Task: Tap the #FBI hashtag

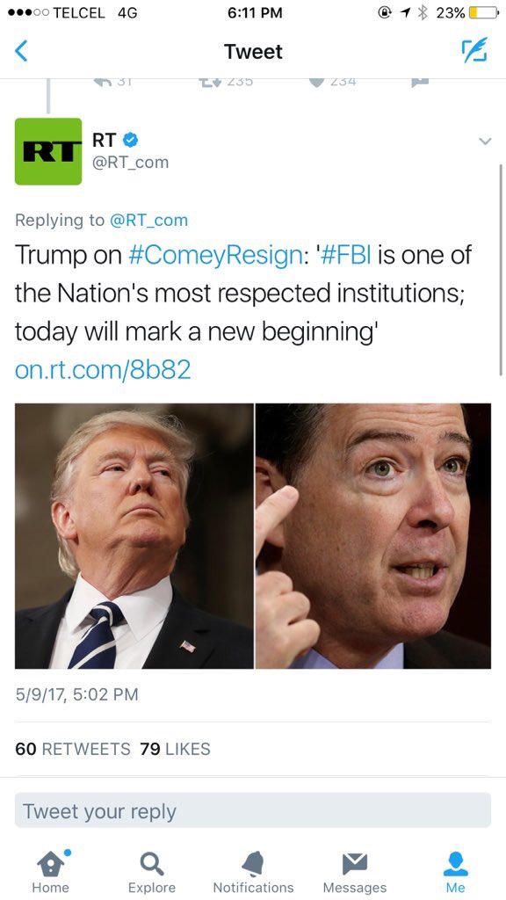Action: (346, 256)
